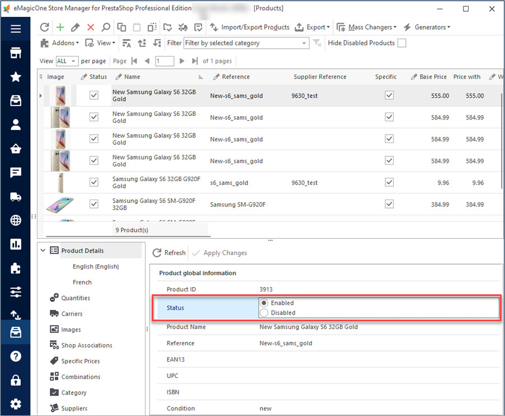Image resolution: width=505 pixels, height=416 pixels.
Task: Expand the View dropdown in the toolbar
Action: click(x=100, y=43)
